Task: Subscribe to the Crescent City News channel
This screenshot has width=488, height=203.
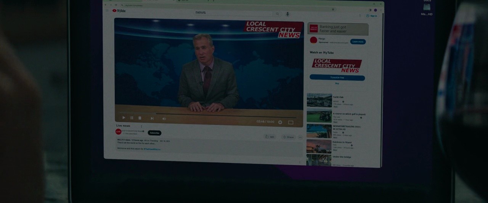Action: coord(154,133)
